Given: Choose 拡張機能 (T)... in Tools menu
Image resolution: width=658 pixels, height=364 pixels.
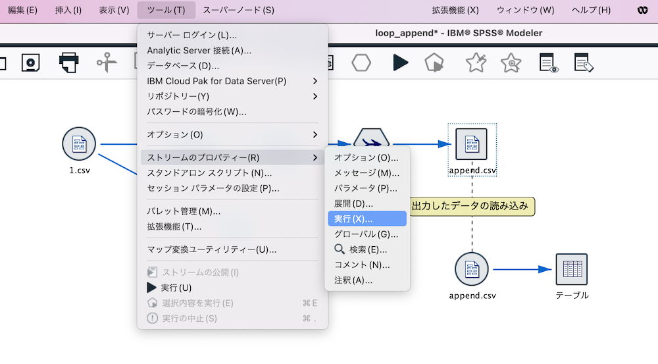Looking at the screenshot, I should click(232, 226).
